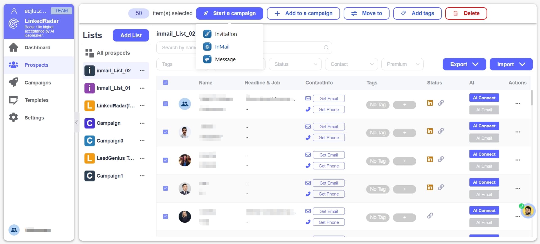Click the user profile icon beside ecjtu.z
Viewport: 540px width, 244px height.
[14, 11]
